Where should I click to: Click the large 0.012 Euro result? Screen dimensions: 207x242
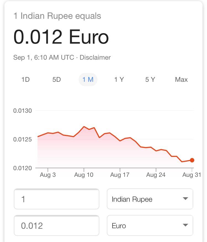click(61, 37)
